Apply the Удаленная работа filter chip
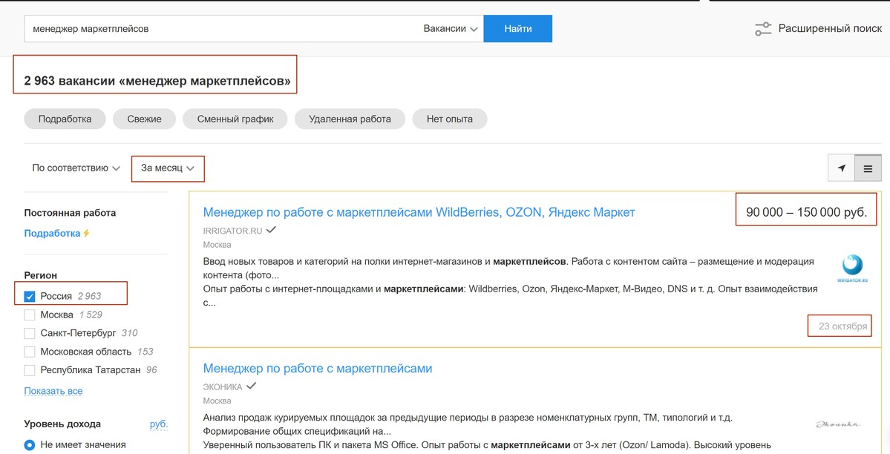The height and width of the screenshot is (454, 890). pos(350,119)
